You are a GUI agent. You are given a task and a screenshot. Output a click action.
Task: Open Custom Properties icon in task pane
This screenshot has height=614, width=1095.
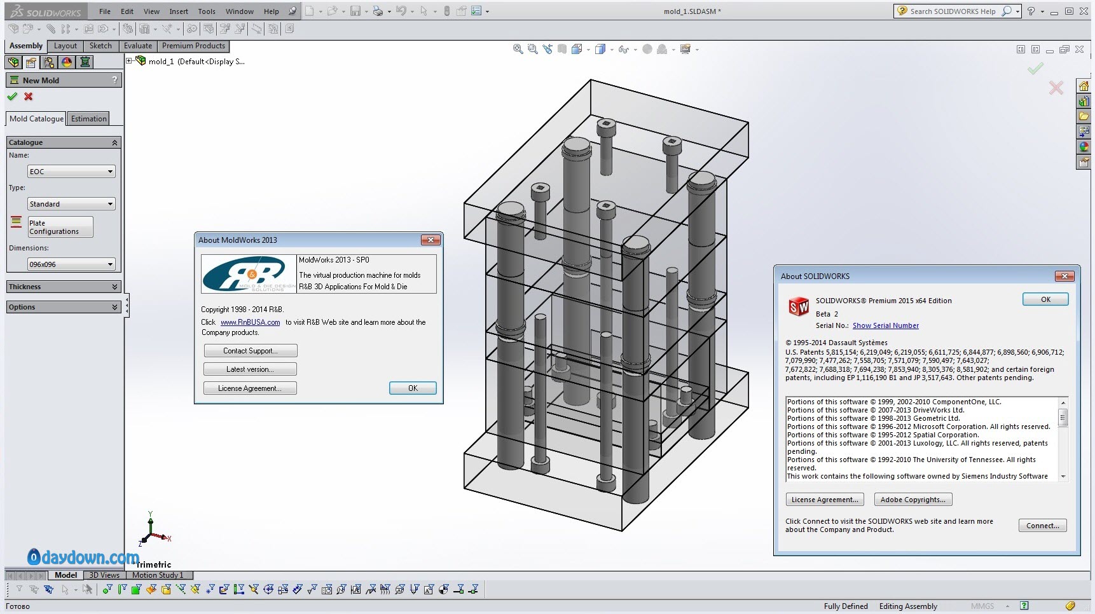[x=1084, y=163]
